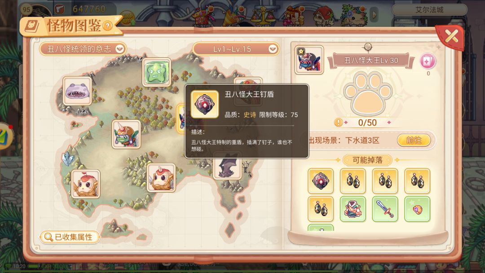This screenshot has height=273, width=485.
Task: Select the spiked shield item in drops
Action: pyautogui.click(x=321, y=181)
